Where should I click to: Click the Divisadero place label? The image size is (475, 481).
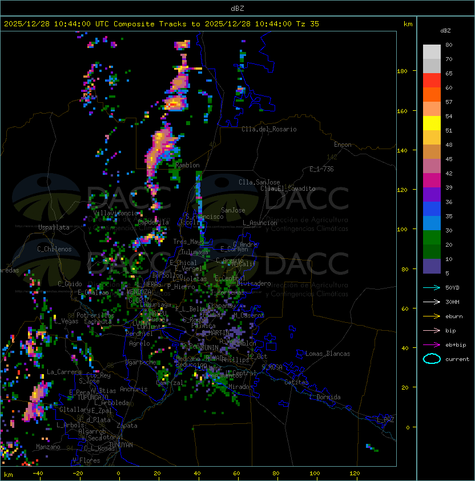click(x=253, y=283)
